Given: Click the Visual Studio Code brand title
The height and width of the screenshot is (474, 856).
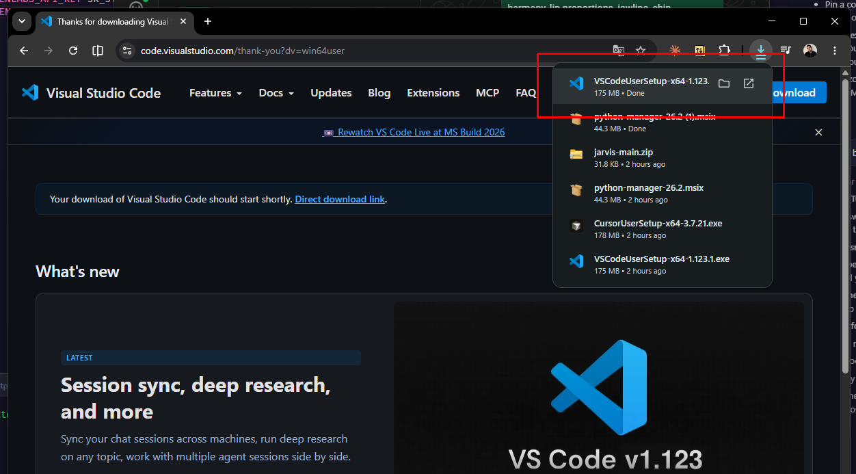Looking at the screenshot, I should tap(103, 93).
